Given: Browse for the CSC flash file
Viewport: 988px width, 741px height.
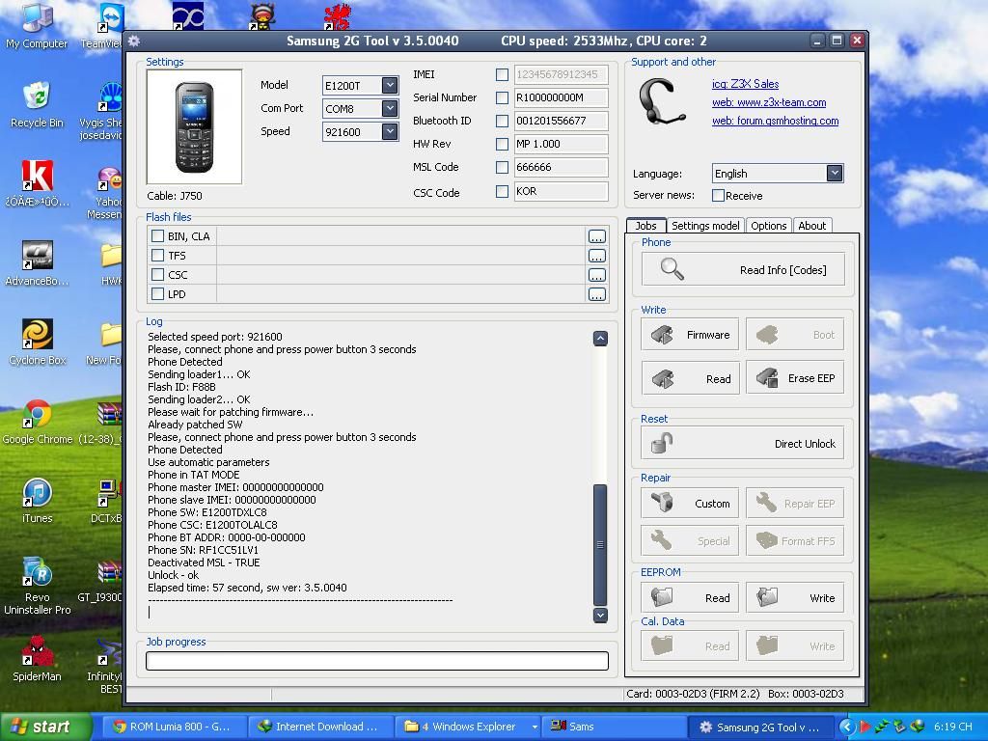Looking at the screenshot, I should click(596, 275).
